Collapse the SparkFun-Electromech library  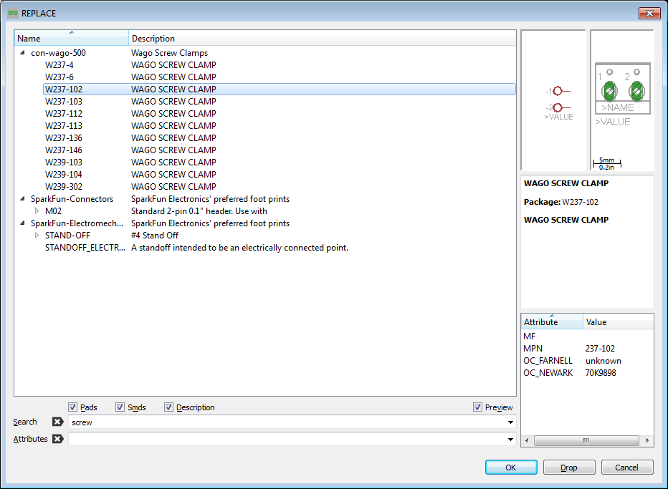pos(23,223)
